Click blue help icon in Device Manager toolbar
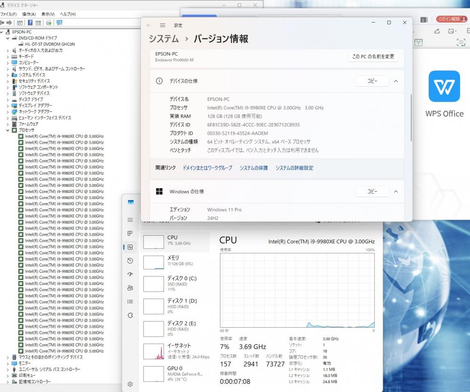 (x=30, y=23)
